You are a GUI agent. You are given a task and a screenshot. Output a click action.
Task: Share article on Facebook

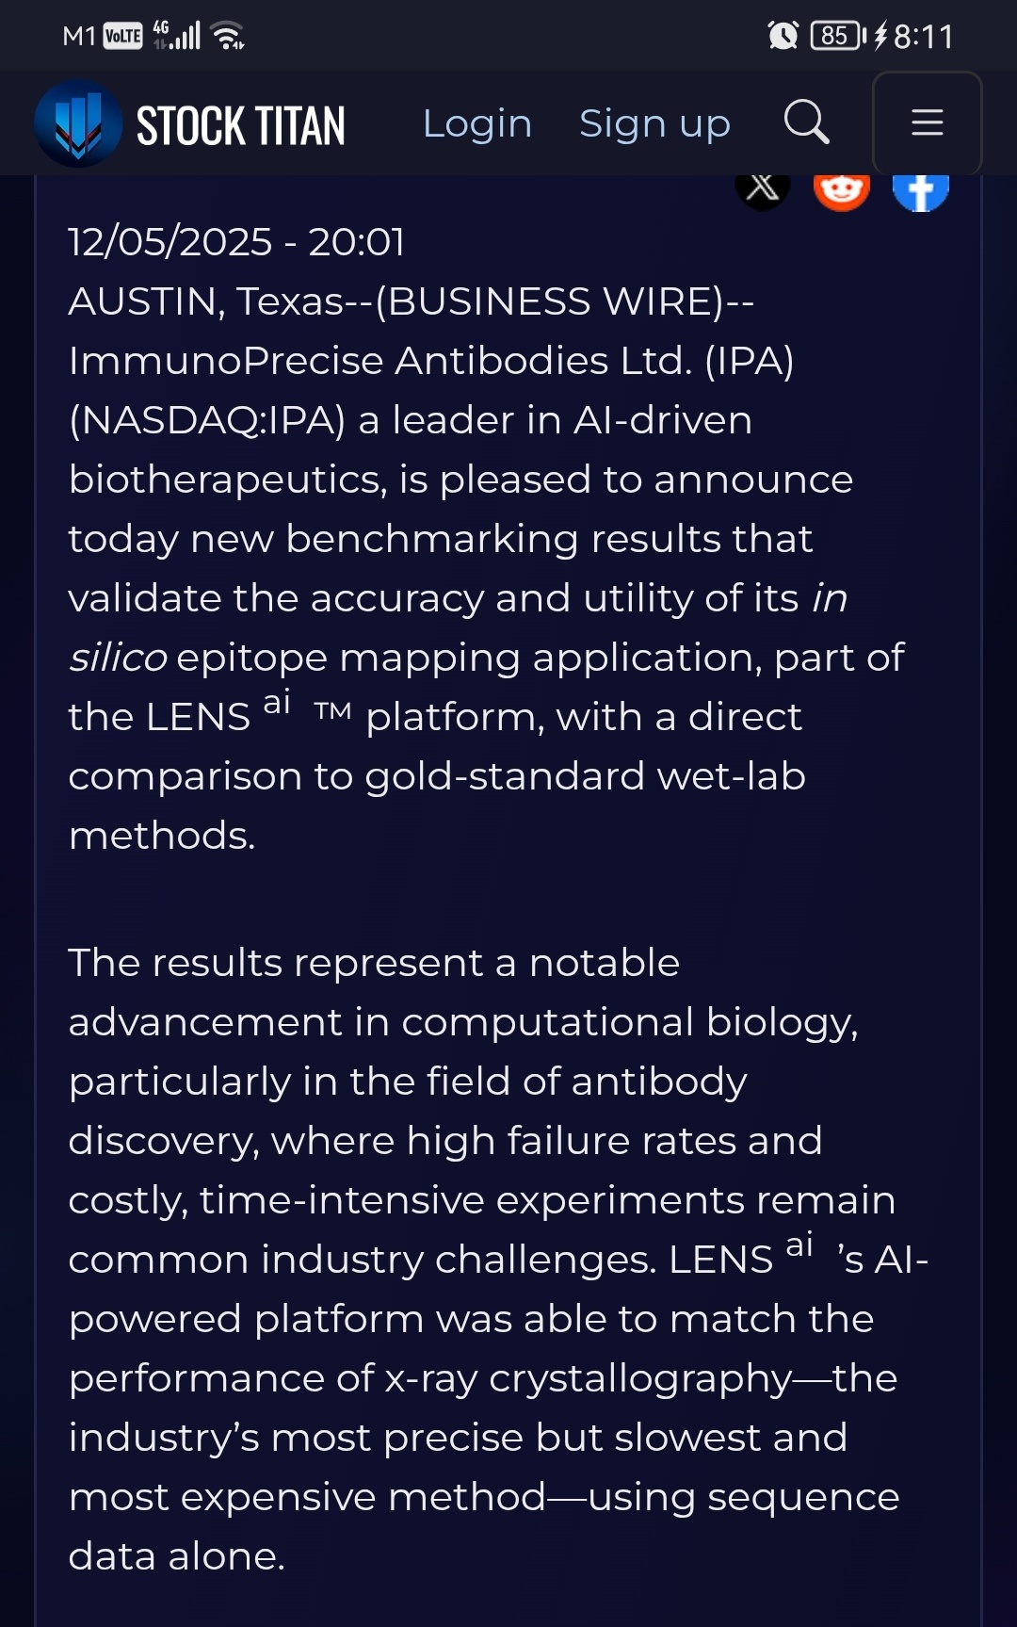tap(920, 189)
